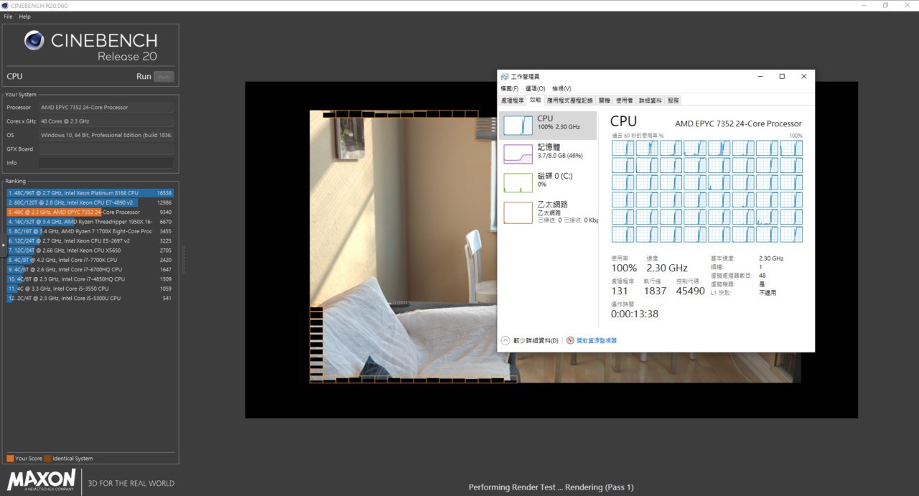Switch to the 應用程式歷程記錄 tab
This screenshot has width=919, height=496.
[x=570, y=100]
